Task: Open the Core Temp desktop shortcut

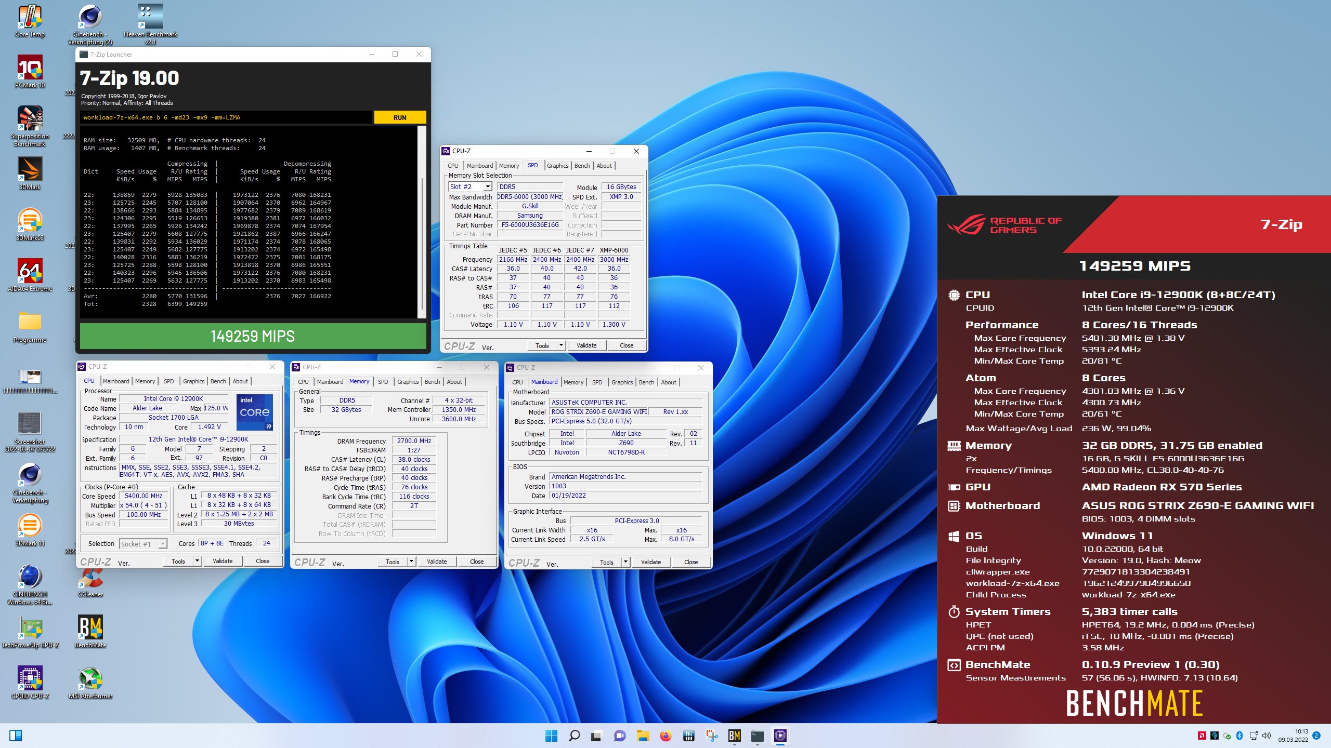Action: [x=30, y=21]
